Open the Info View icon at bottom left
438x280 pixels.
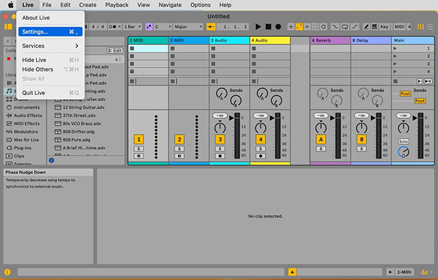(8, 272)
